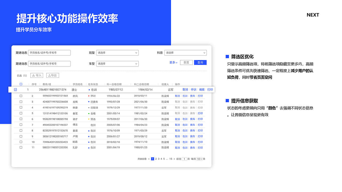The width and height of the screenshot is (342, 192).
Task: Check the row checkbox for 傅言
Action: [x=21, y=125]
